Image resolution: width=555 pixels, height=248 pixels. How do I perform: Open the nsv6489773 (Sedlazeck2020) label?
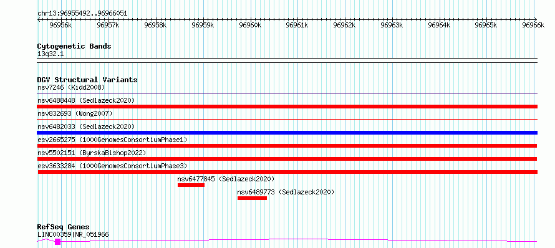pos(286,192)
